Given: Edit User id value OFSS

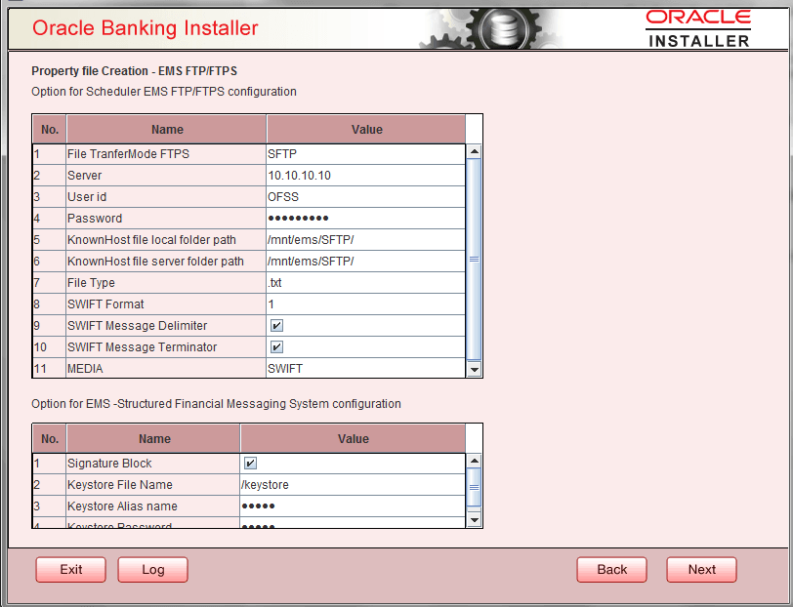Looking at the screenshot, I should click(x=365, y=196).
